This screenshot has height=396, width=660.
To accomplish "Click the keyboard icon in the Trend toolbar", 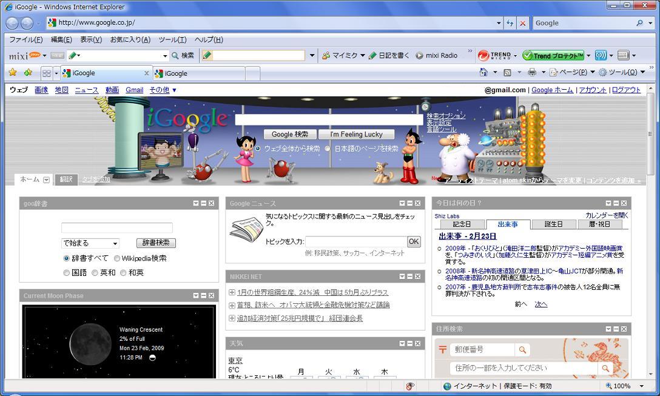I will [624, 55].
